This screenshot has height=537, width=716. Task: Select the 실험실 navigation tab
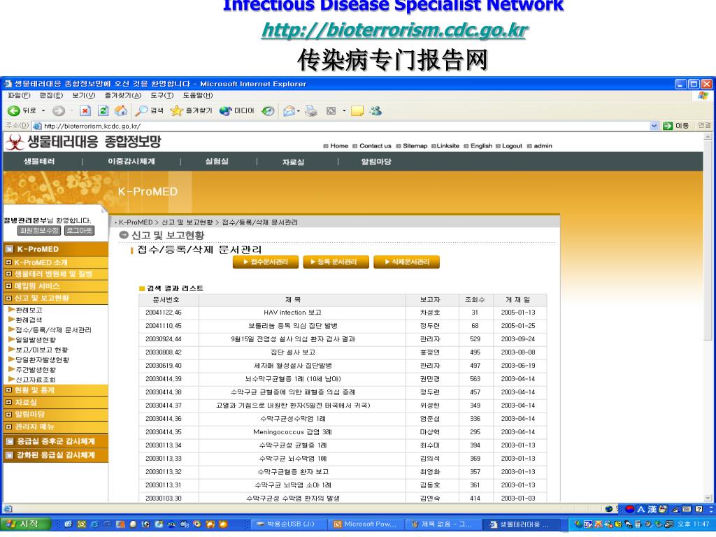(x=217, y=162)
